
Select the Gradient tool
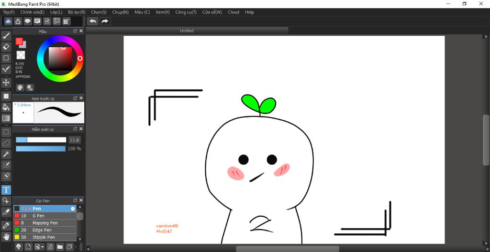[6, 118]
